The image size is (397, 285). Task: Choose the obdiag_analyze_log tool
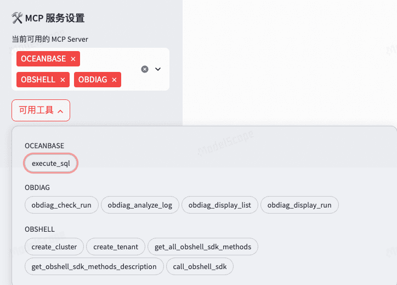(140, 205)
